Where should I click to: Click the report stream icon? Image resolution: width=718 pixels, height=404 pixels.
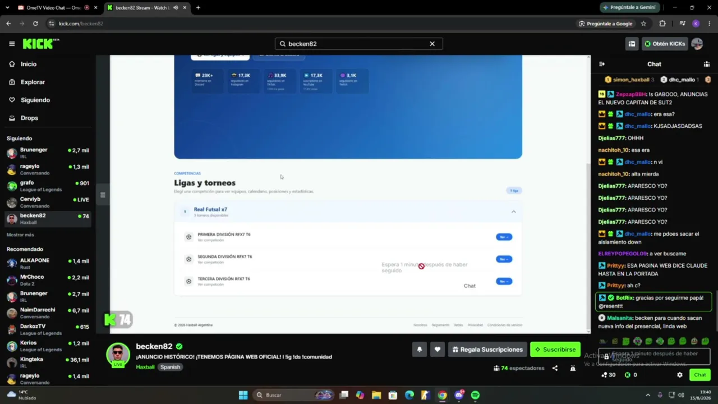tap(573, 368)
